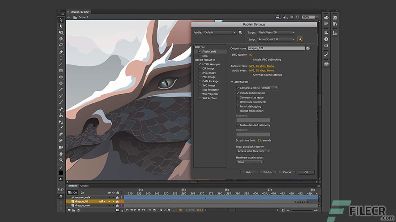The width and height of the screenshot is (396, 222).
Task: Select the Selection tool in the toolbar
Action: (x=61, y=20)
